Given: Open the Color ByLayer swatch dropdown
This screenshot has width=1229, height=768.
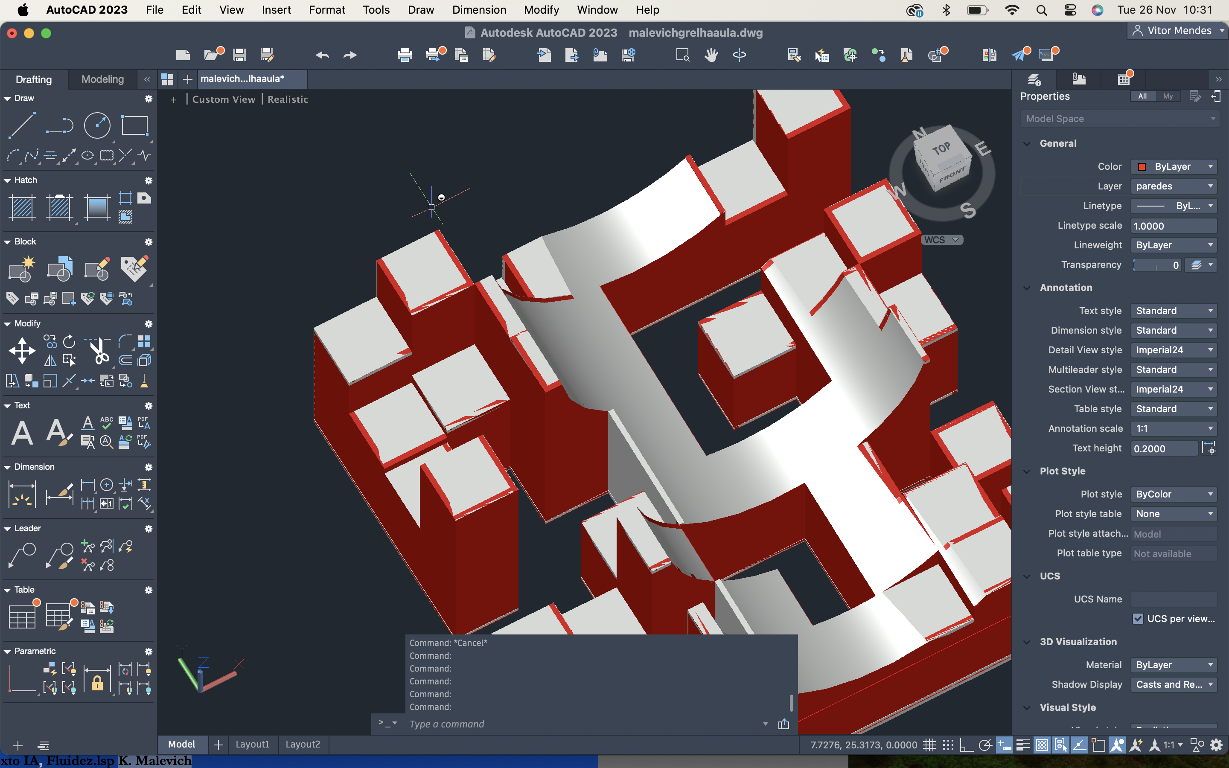Looking at the screenshot, I should click(1174, 166).
